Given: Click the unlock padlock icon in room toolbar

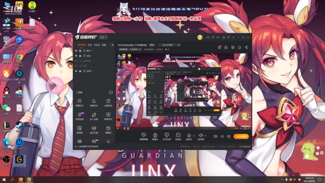Looking at the screenshot, I should pyautogui.click(x=226, y=47).
